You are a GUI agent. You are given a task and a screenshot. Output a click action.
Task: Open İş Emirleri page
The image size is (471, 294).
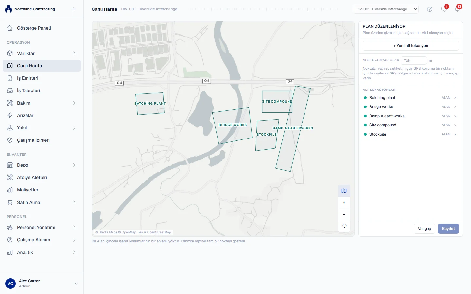click(x=42, y=78)
